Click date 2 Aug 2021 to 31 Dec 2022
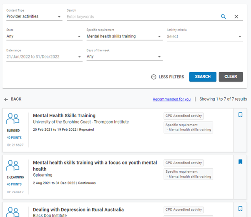 (x=54, y=183)
